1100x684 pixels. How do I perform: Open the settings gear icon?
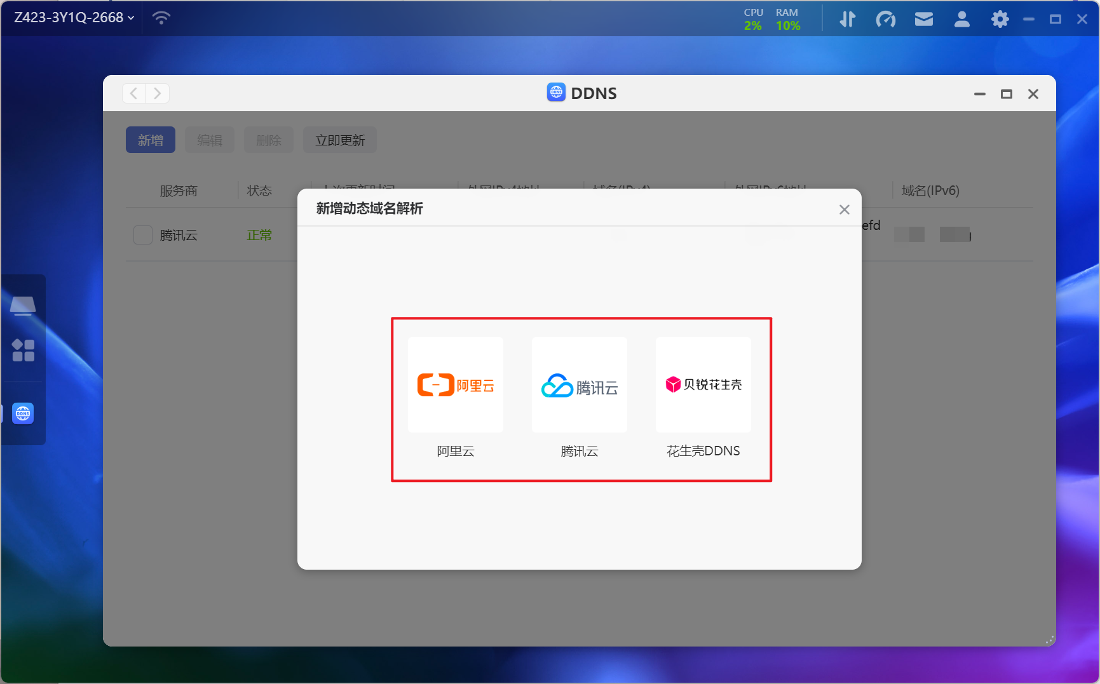(1000, 19)
